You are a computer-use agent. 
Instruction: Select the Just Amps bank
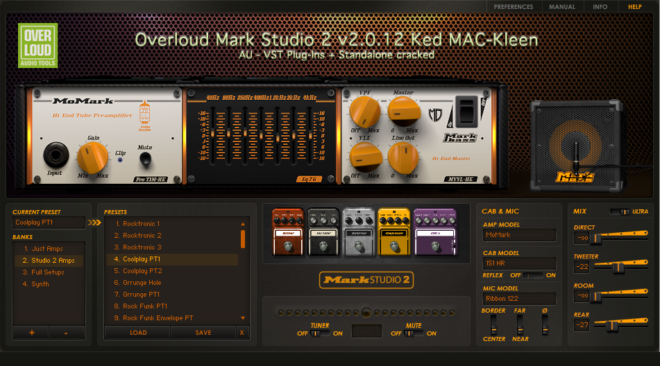(x=49, y=249)
